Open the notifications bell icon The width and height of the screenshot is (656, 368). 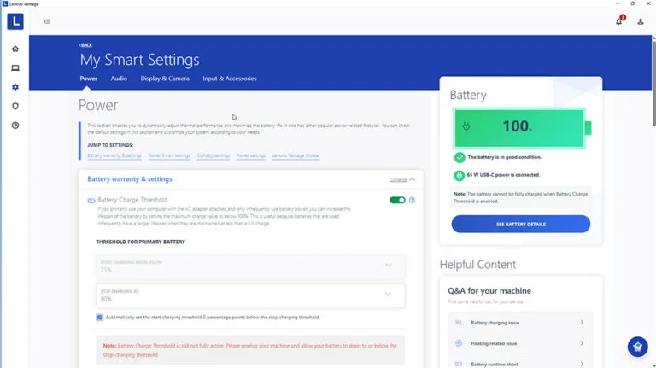(x=619, y=21)
